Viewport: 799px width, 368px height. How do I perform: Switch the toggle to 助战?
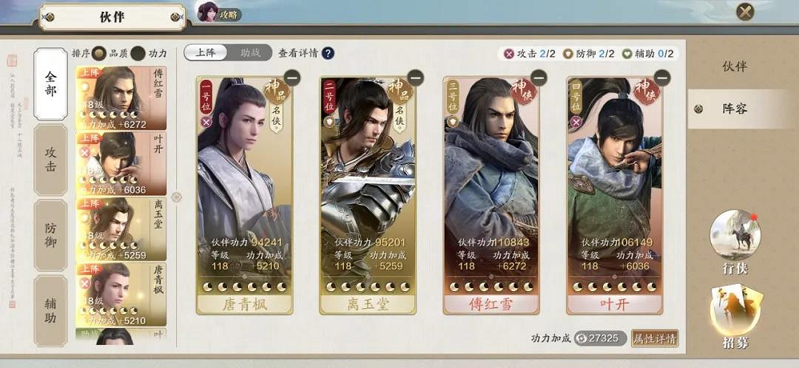pyautogui.click(x=250, y=52)
